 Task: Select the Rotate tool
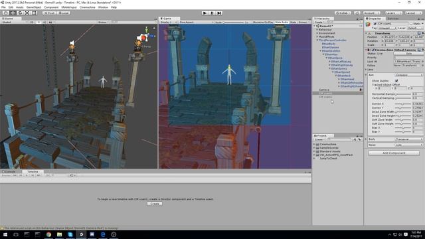coord(20,13)
